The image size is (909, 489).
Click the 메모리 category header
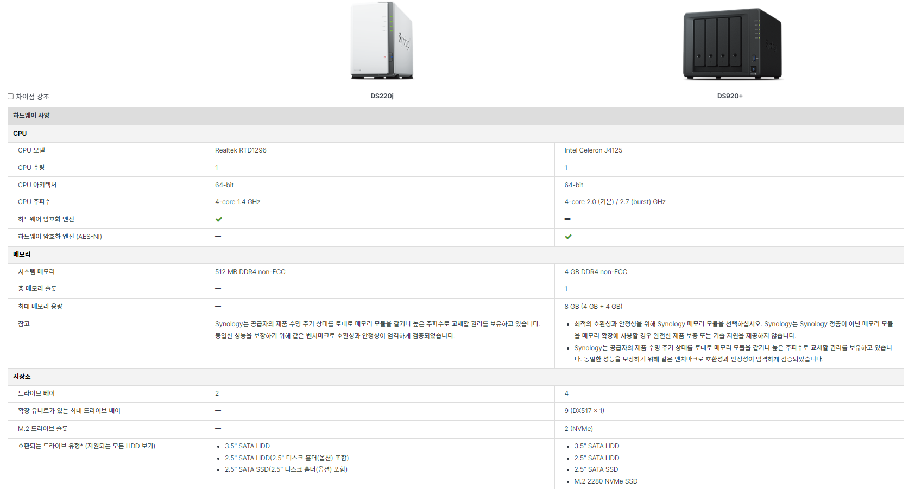point(456,255)
